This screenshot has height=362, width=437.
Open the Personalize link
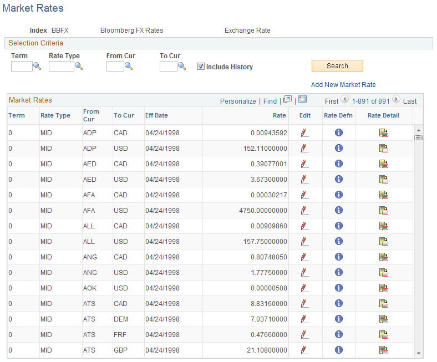tap(238, 101)
